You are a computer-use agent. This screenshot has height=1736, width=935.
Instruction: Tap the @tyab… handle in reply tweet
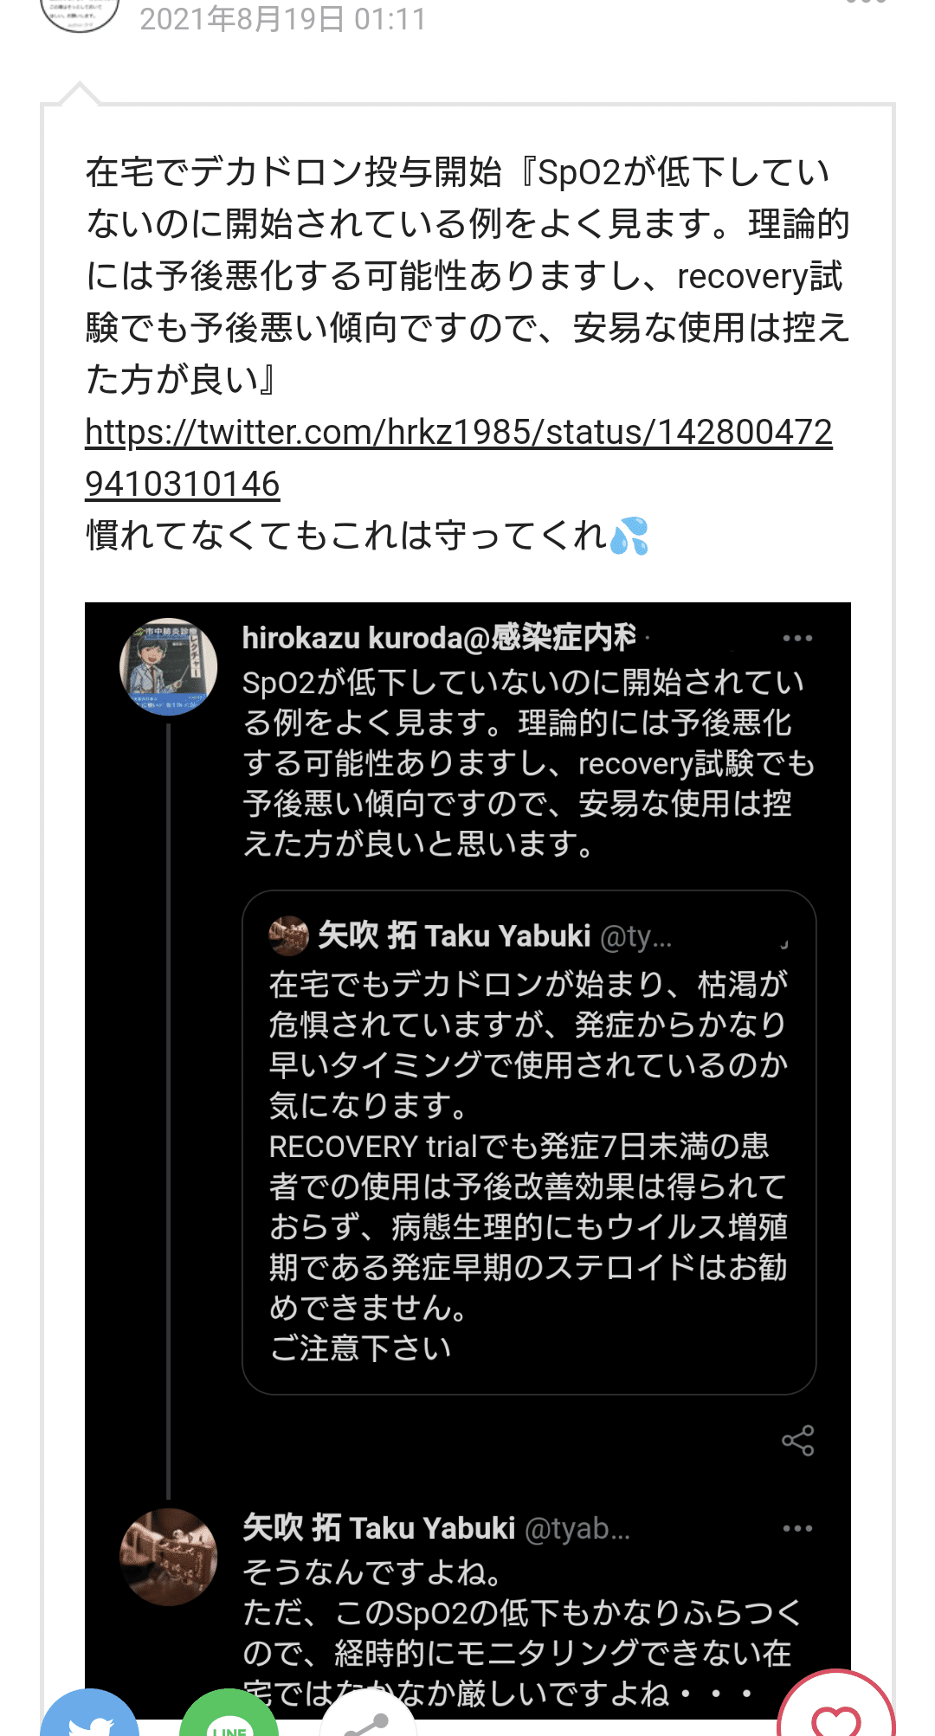coord(577,1529)
